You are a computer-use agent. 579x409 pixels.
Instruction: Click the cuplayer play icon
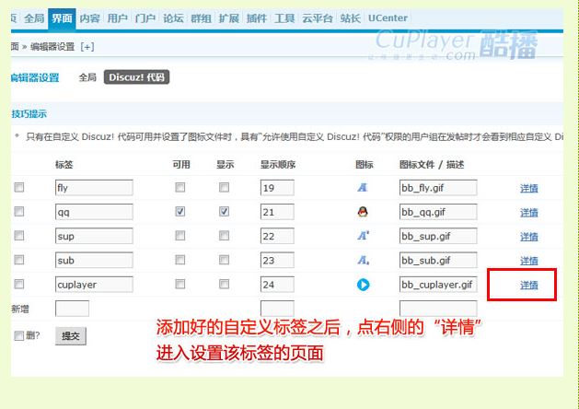363,285
